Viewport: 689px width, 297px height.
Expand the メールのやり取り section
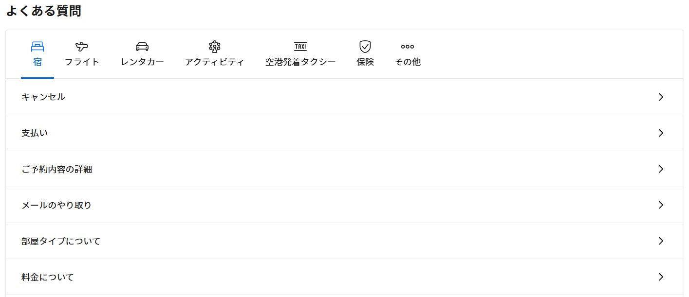click(661, 205)
